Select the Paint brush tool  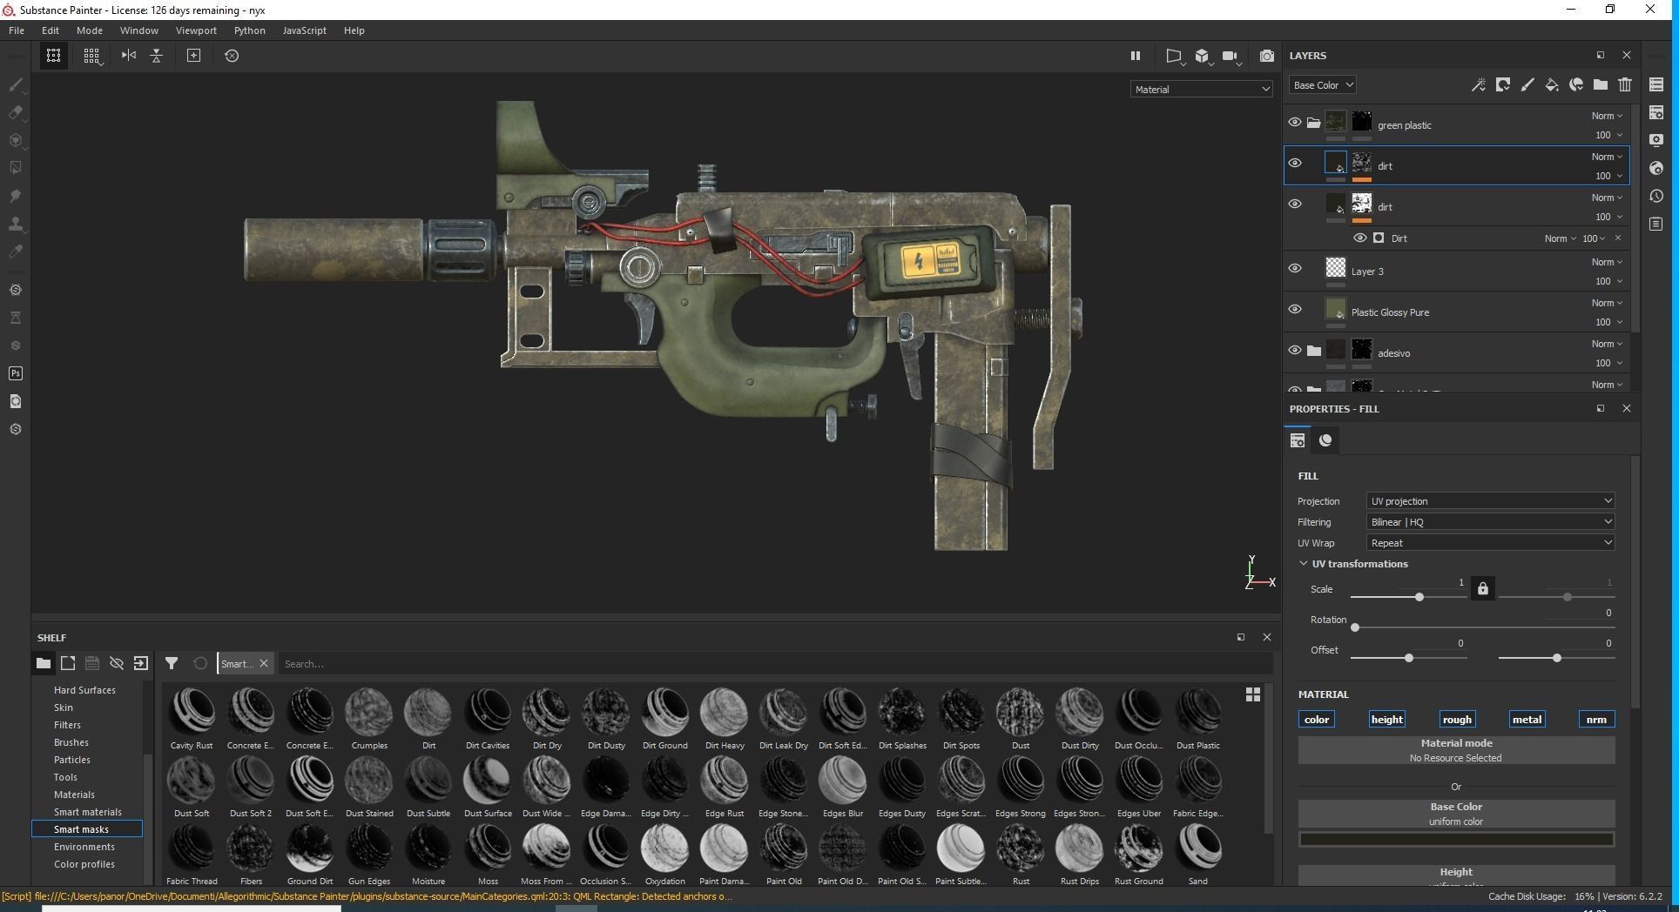click(x=16, y=84)
